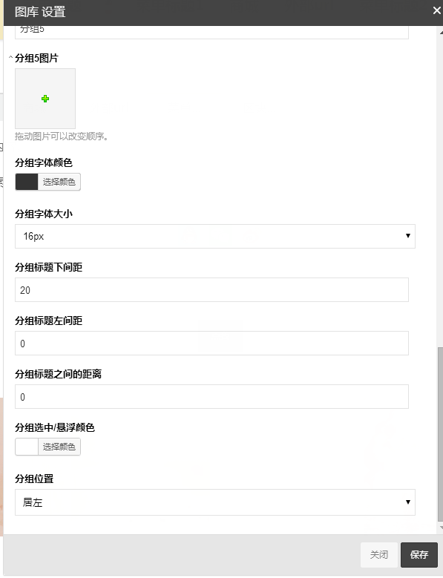Open the 分组位置 dropdown showing 居左

click(x=215, y=502)
